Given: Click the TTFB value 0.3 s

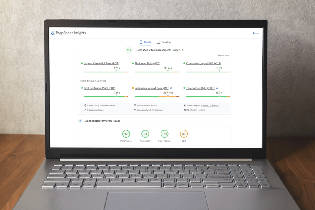Looking at the screenshot, I should [219, 93].
